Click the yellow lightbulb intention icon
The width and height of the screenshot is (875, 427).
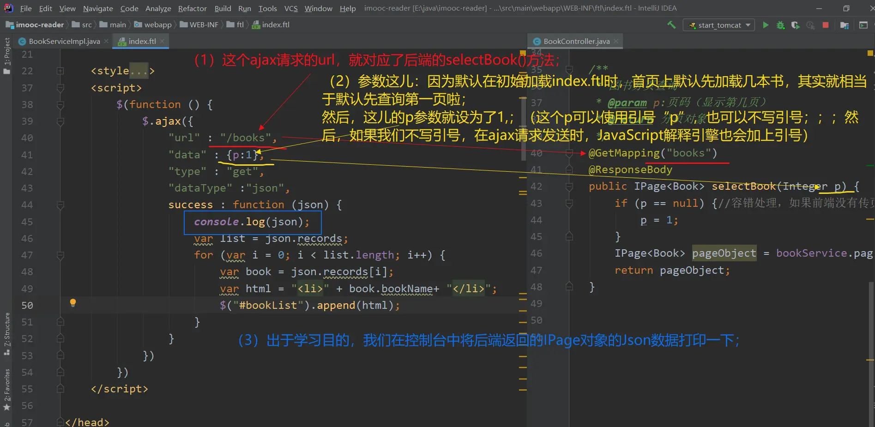tap(72, 303)
